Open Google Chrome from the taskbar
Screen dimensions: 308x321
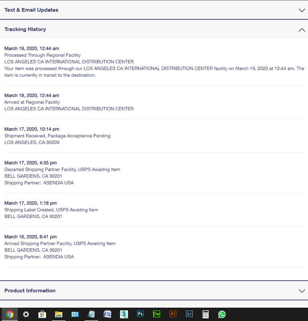click(10, 314)
